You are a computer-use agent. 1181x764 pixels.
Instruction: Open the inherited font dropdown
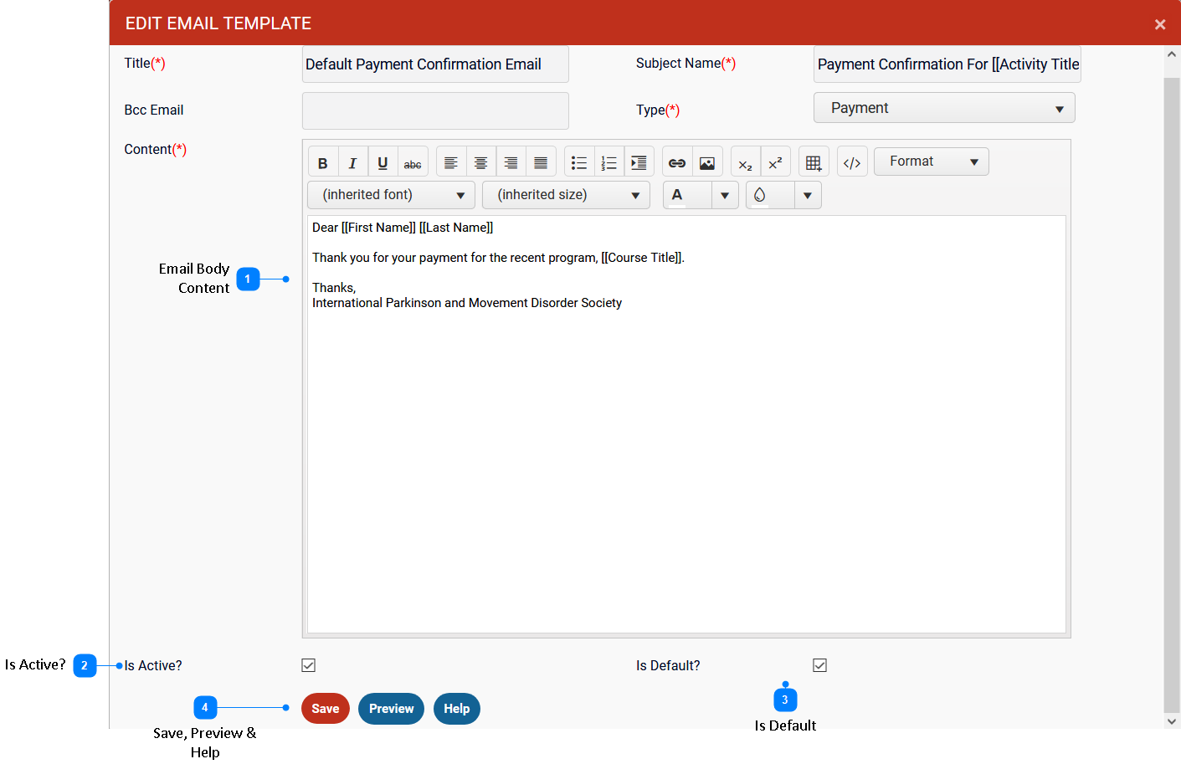pyautogui.click(x=391, y=195)
